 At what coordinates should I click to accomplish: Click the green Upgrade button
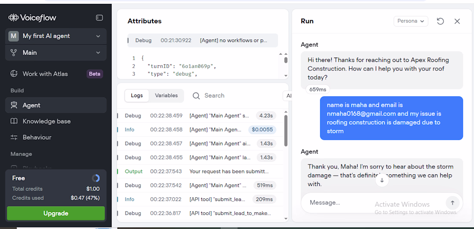pos(56,214)
